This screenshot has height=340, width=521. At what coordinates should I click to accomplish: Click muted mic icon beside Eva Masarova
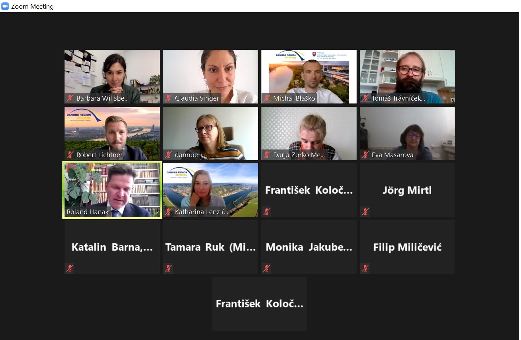point(365,155)
